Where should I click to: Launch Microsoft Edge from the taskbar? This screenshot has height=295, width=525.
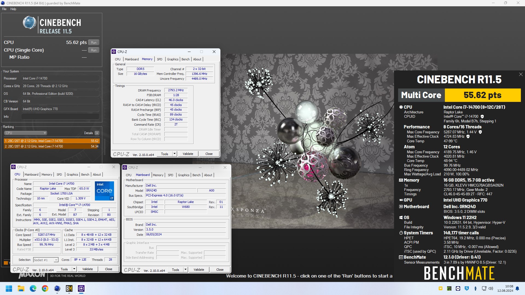[33, 288]
